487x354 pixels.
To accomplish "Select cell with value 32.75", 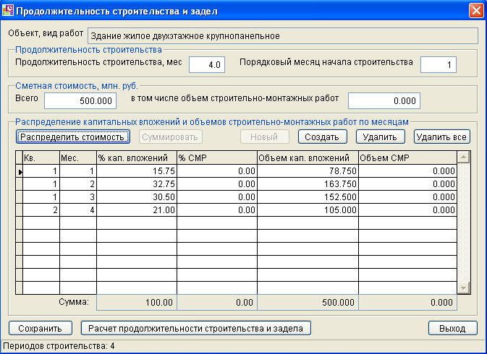I will (137, 184).
